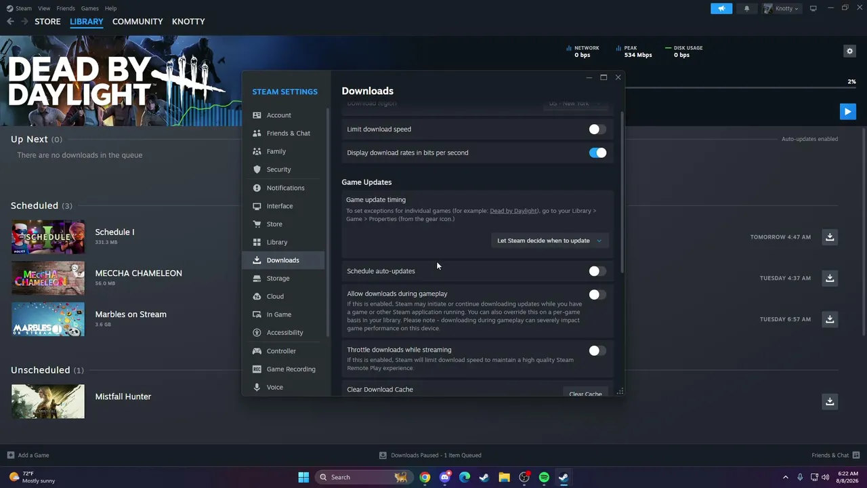The width and height of the screenshot is (867, 488).
Task: Click the taskbar volume icon
Action: tap(826, 477)
